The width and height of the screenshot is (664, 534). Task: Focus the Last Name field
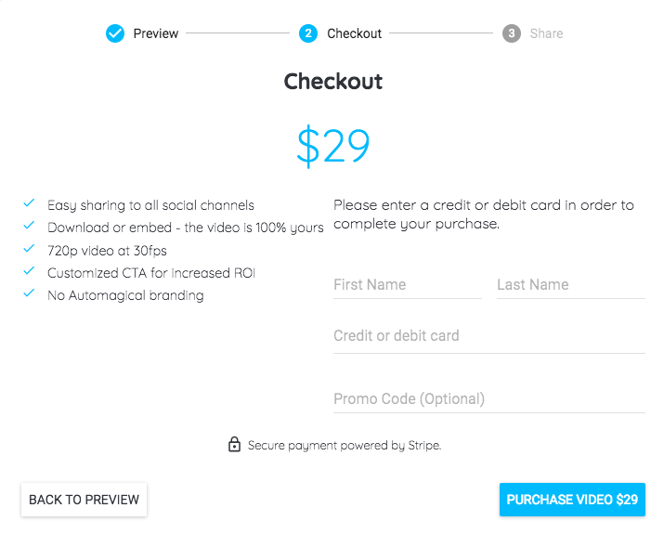[570, 285]
